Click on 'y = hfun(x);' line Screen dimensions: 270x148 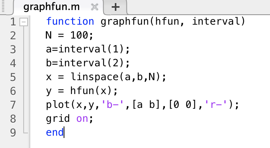click(x=81, y=91)
